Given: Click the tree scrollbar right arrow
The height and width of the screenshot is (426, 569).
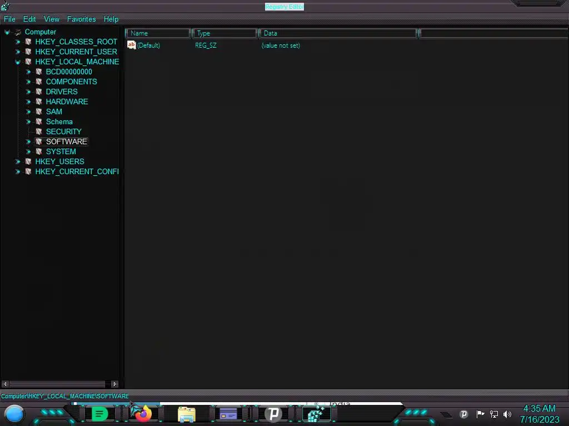Looking at the screenshot, I should (x=114, y=384).
